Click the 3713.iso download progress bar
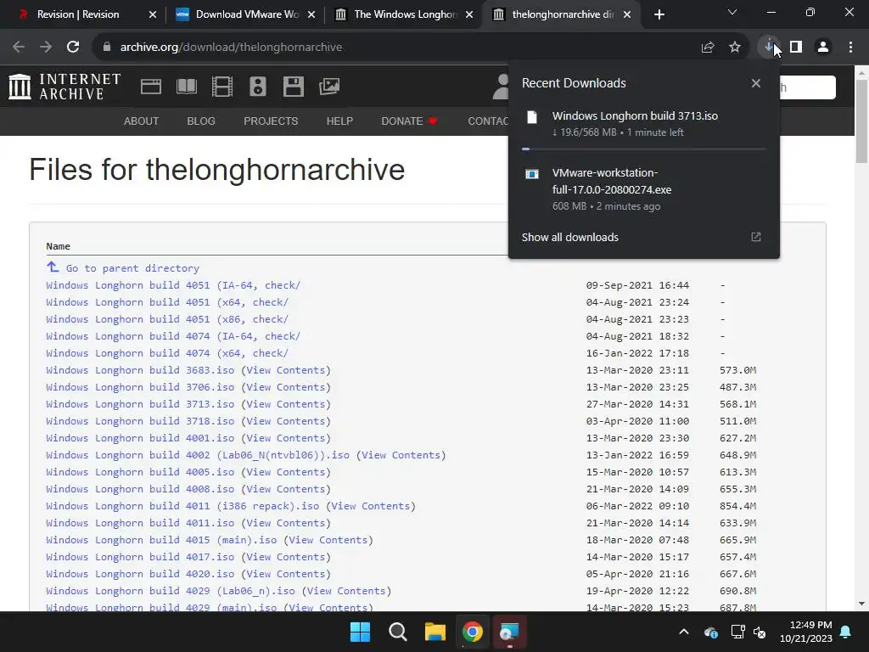The height and width of the screenshot is (652, 869). point(644,149)
